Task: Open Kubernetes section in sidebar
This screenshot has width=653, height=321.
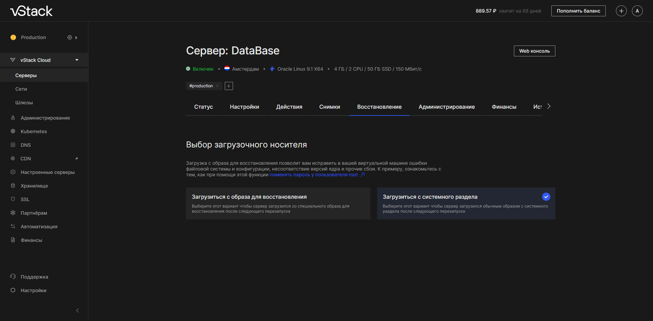Action: tap(34, 131)
